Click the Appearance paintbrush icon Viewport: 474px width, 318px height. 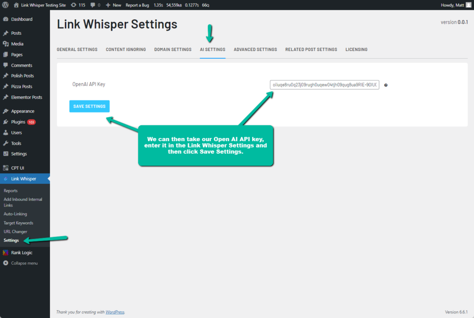coord(6,111)
